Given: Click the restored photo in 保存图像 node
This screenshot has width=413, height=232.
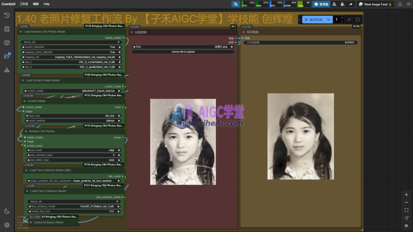Looking at the screenshot, I should 300,136.
